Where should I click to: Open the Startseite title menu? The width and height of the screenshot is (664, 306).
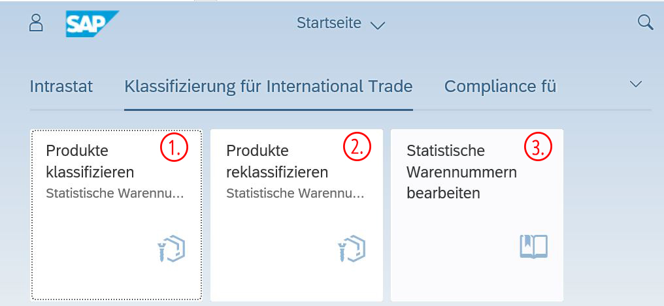pos(329,23)
